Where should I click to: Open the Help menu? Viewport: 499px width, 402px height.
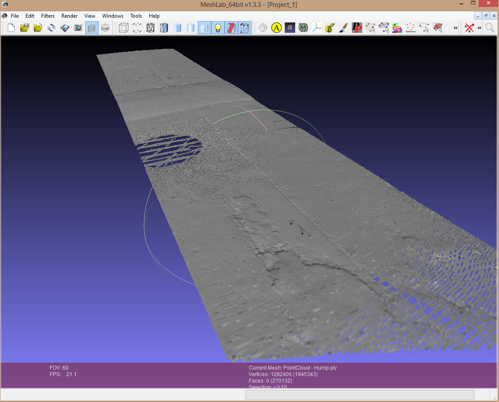pos(154,16)
